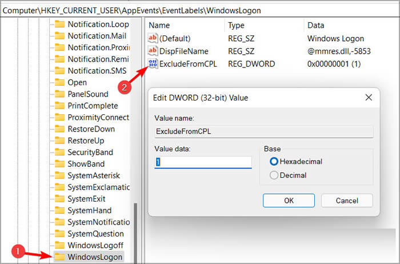Confirm the DWORD edit with OK
This screenshot has height=264, width=400.
[x=289, y=201]
